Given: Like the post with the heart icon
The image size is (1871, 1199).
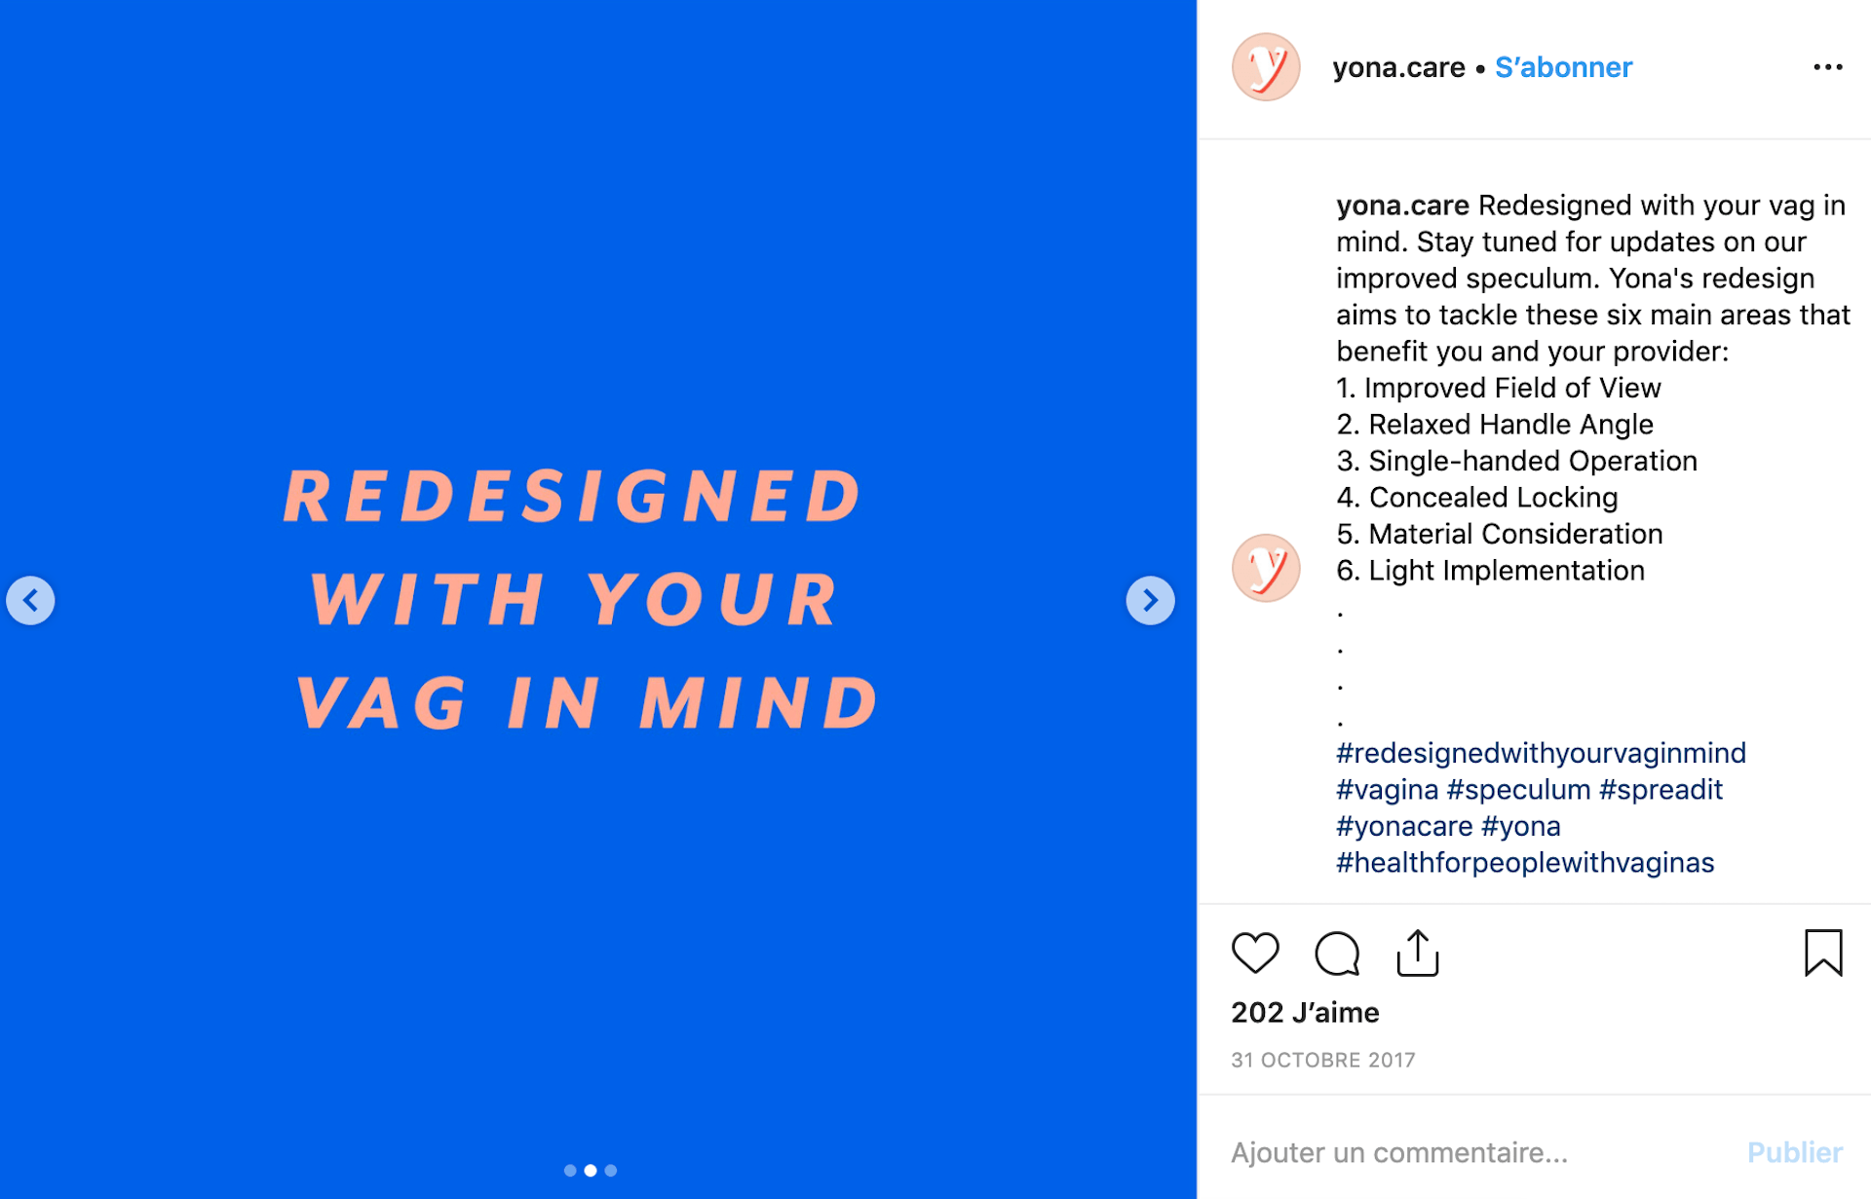Looking at the screenshot, I should (1255, 953).
